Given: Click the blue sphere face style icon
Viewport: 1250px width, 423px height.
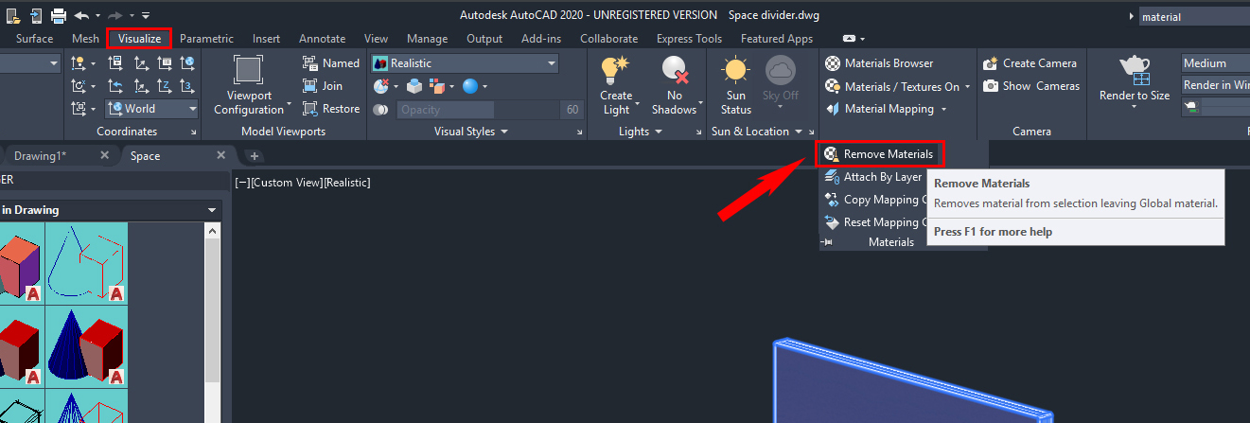Looking at the screenshot, I should click(x=470, y=86).
